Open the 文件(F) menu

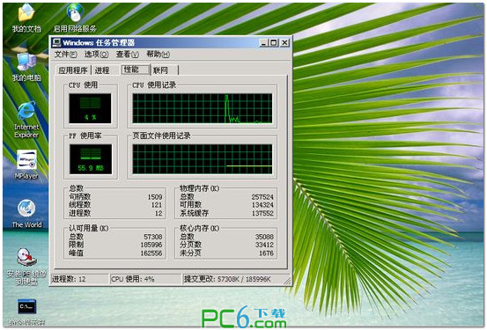[x=65, y=55]
